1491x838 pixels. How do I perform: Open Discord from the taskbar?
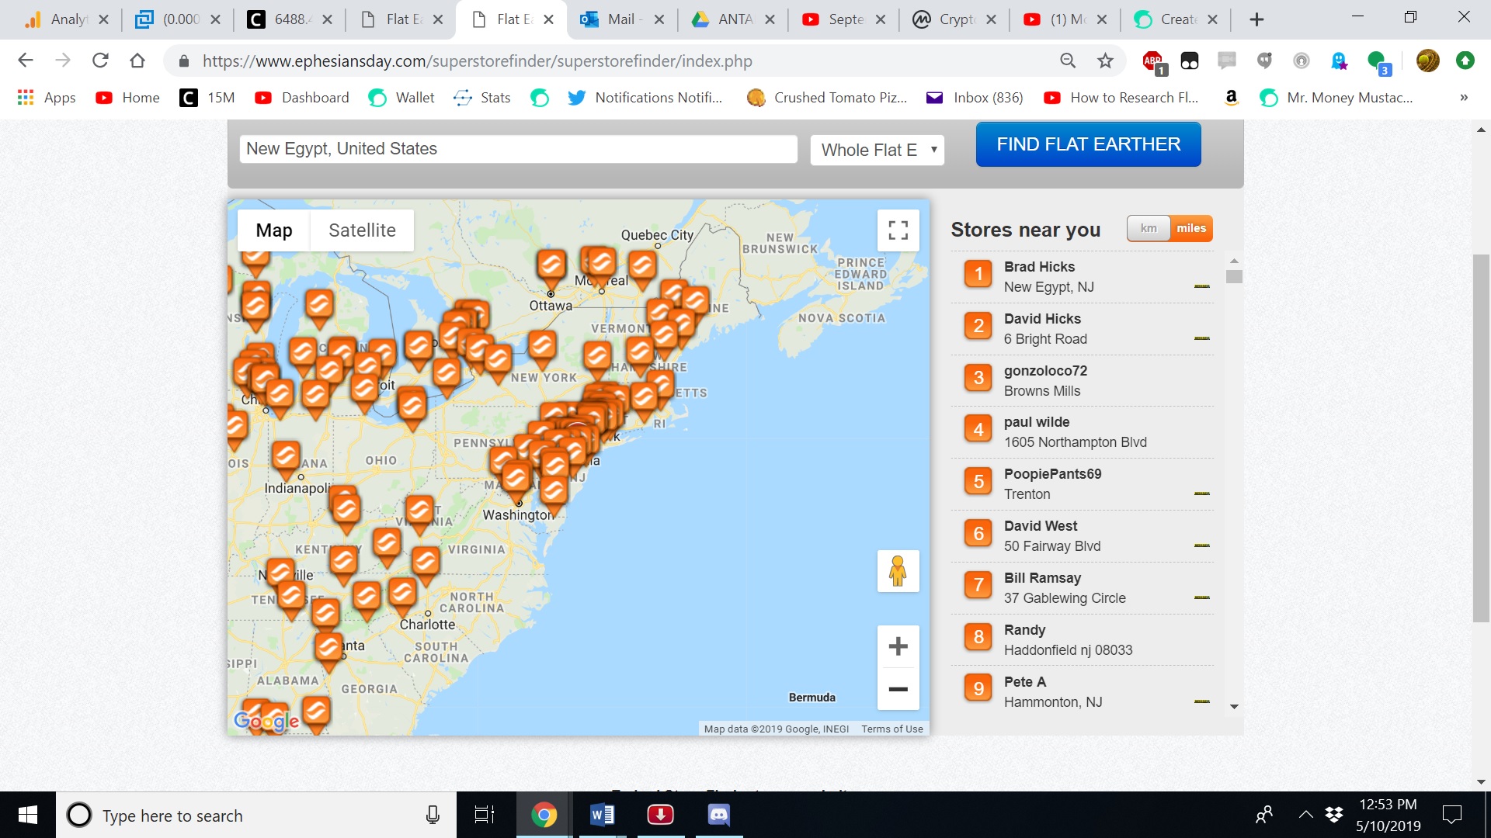[x=718, y=815]
